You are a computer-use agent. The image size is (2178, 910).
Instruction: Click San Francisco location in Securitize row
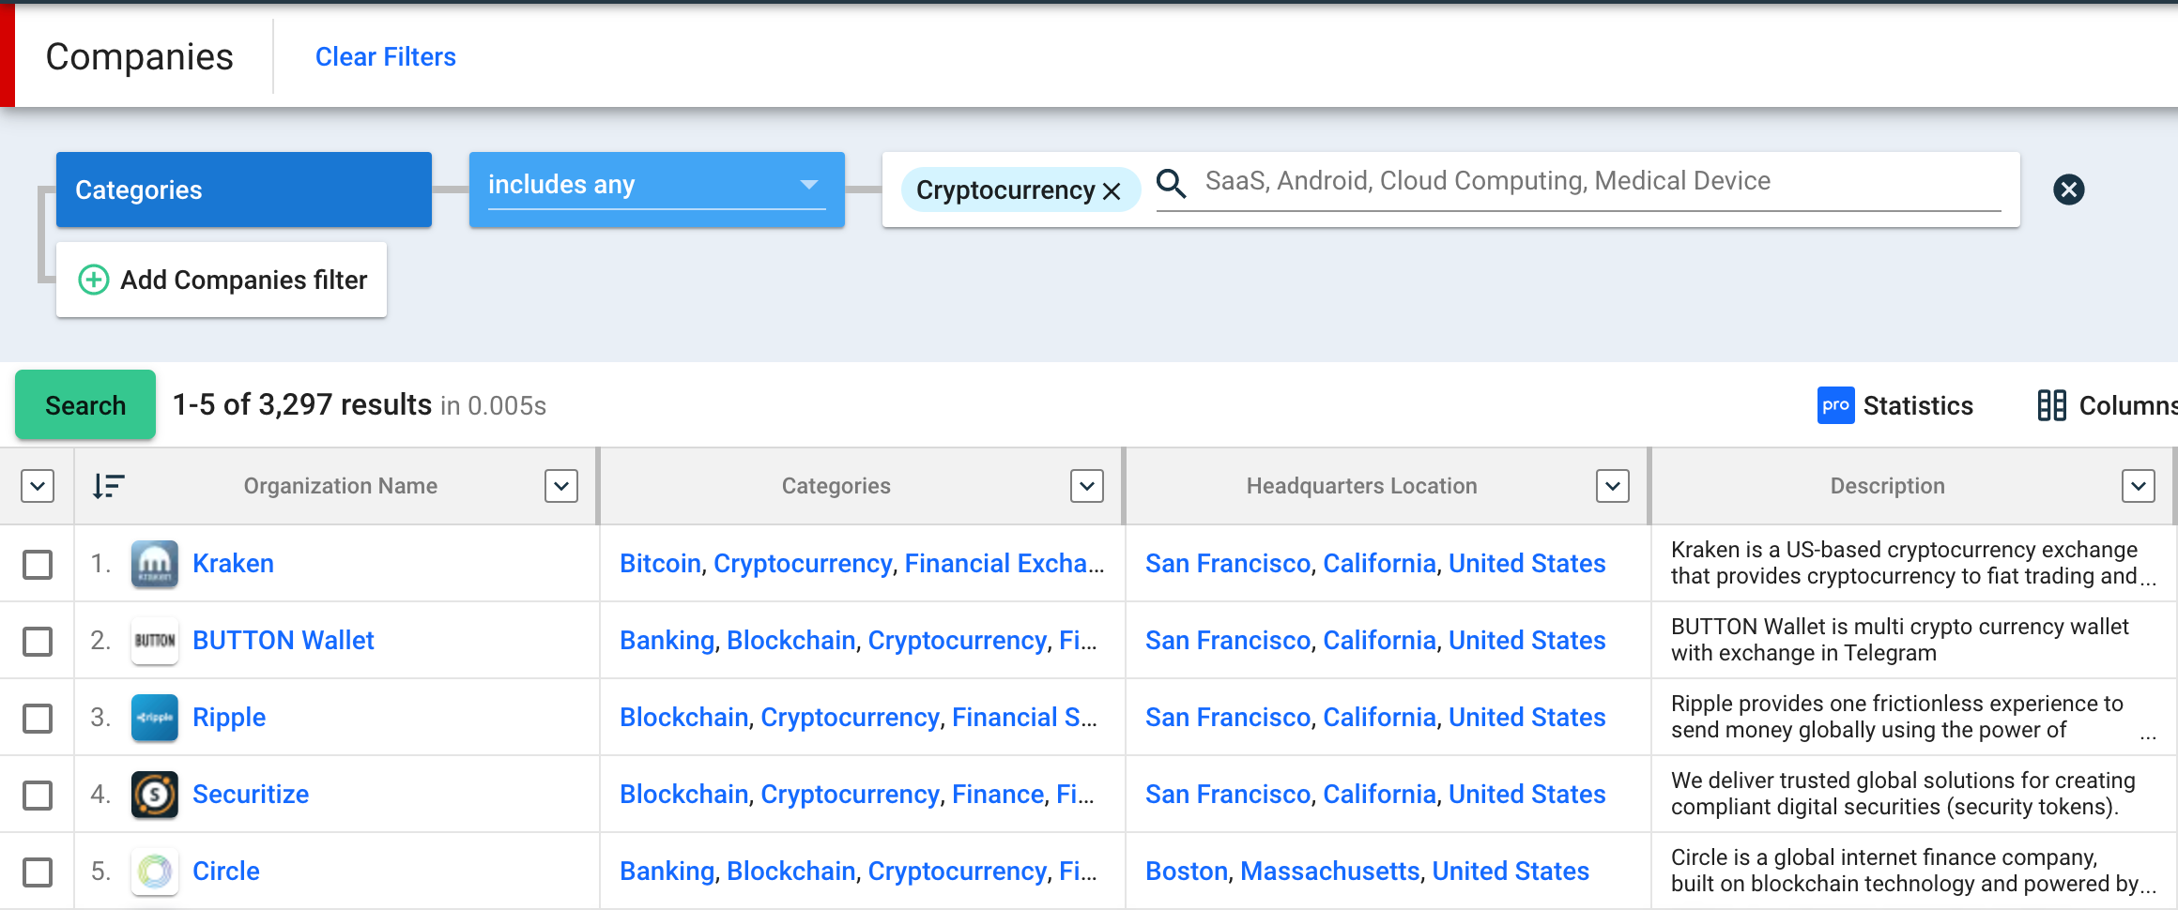(1228, 794)
